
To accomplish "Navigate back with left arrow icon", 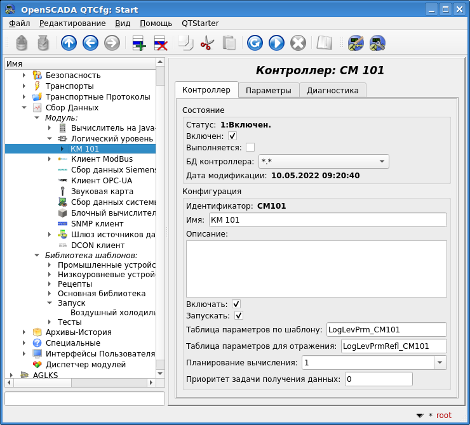I will pos(90,43).
